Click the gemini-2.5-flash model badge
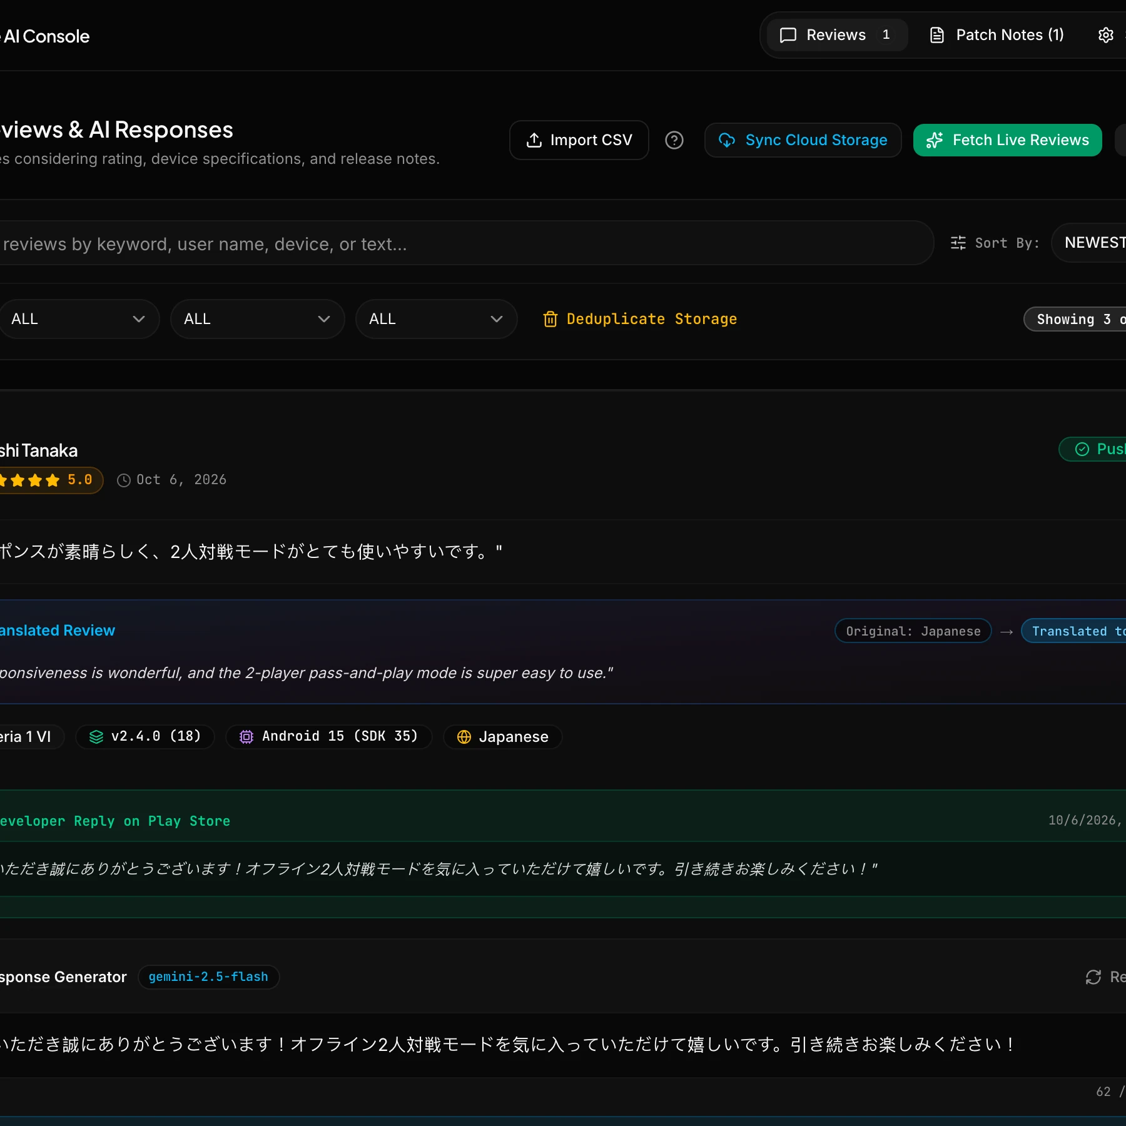The image size is (1126, 1126). point(208,976)
